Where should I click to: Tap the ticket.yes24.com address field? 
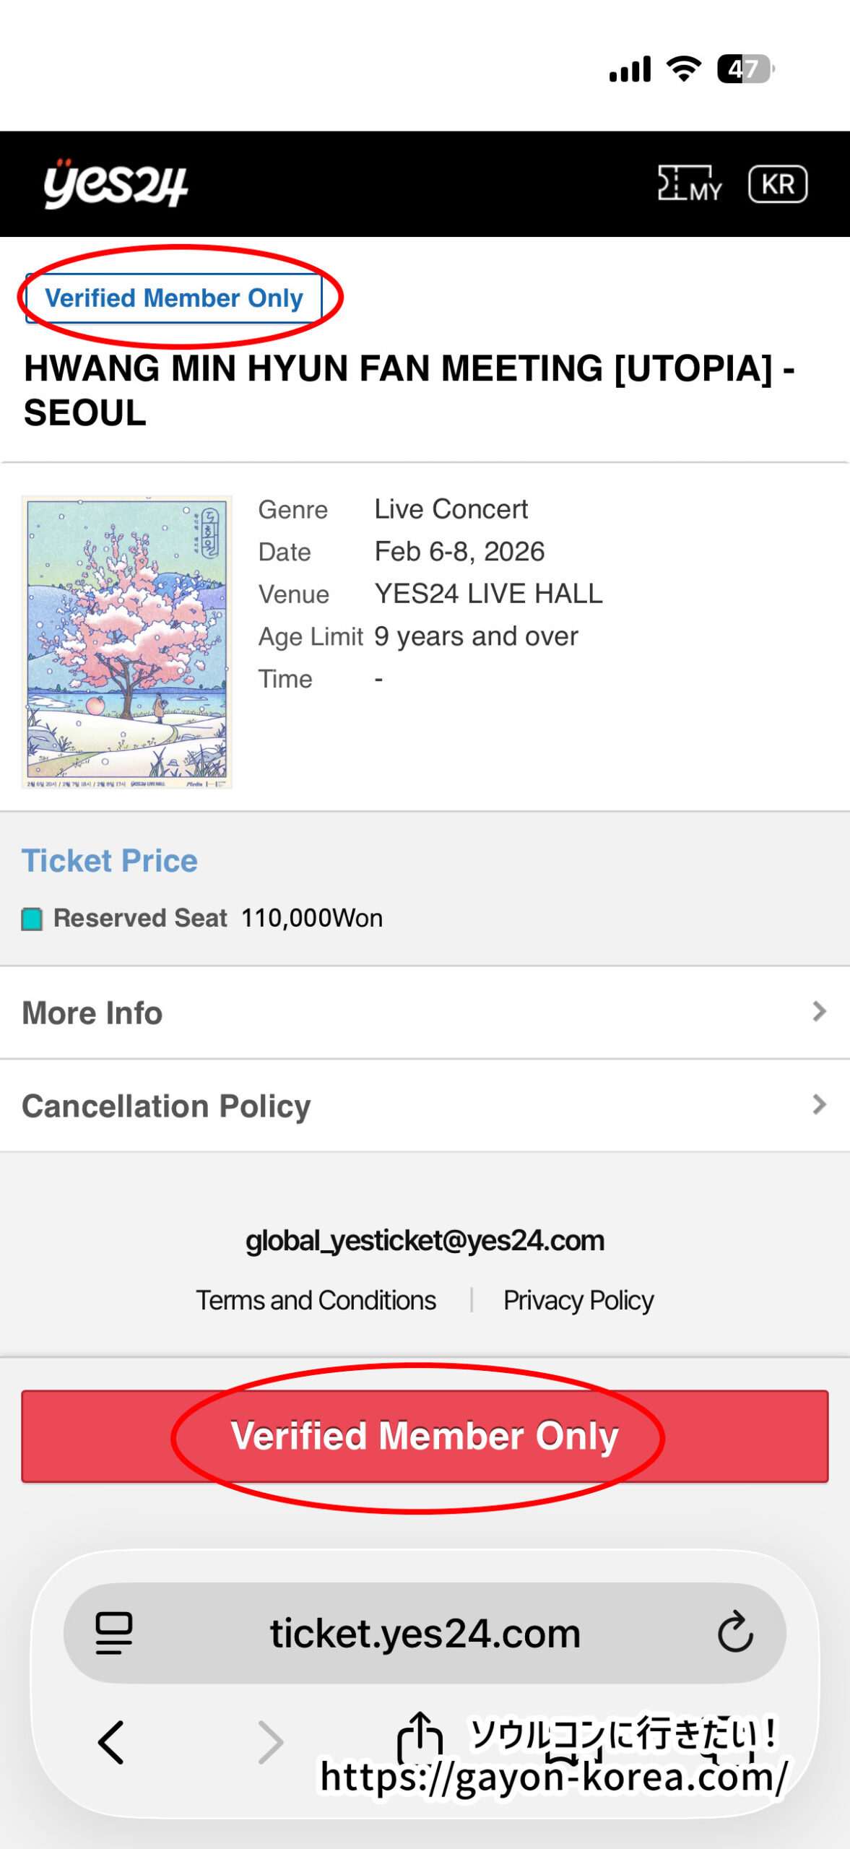click(x=425, y=1632)
